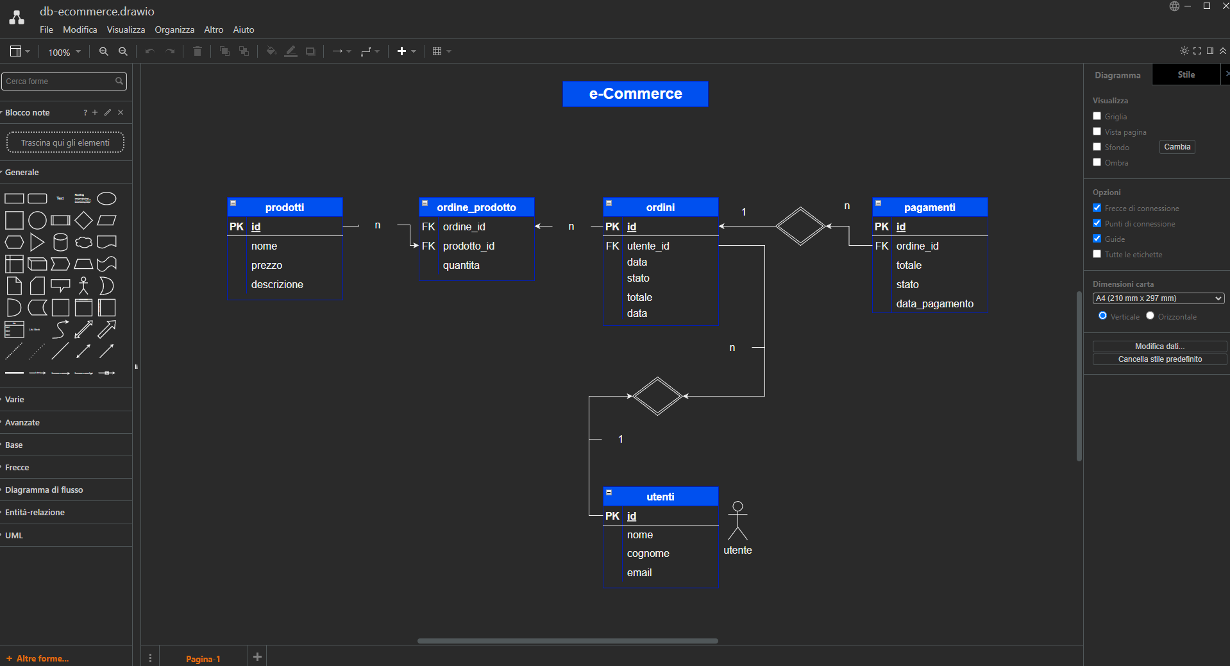Open the insert plus dropdown
The image size is (1230, 666).
(406, 51)
